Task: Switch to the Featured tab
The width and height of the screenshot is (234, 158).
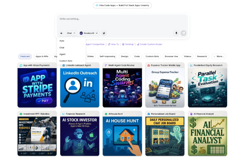Action: (x=25, y=56)
